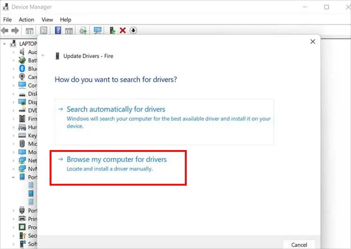The height and width of the screenshot is (249, 351).
Task: Click the Cancel button in the dialog
Action: tap(299, 244)
